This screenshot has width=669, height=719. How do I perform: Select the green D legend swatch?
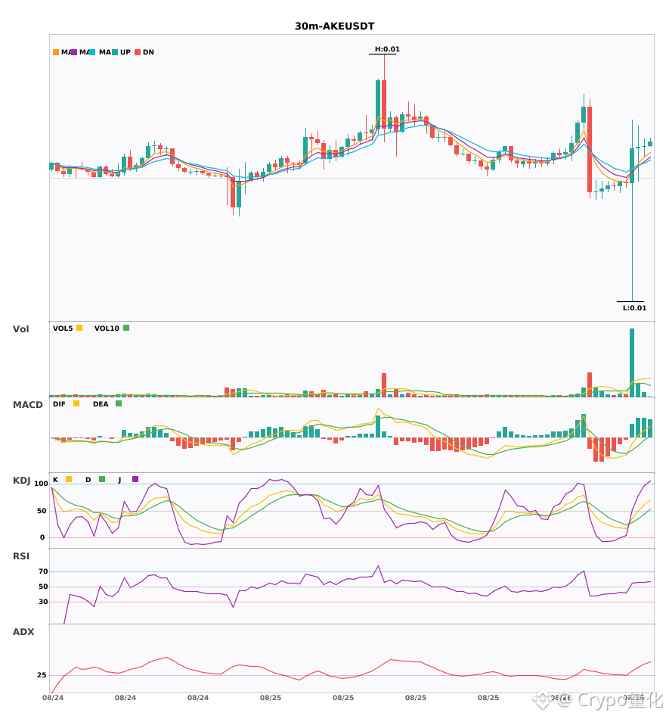(x=102, y=479)
